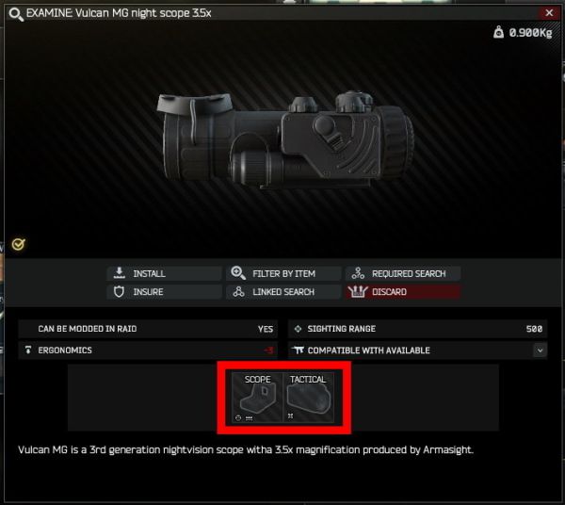Click the magnifier icon beside the EXAMINE title

(16, 14)
